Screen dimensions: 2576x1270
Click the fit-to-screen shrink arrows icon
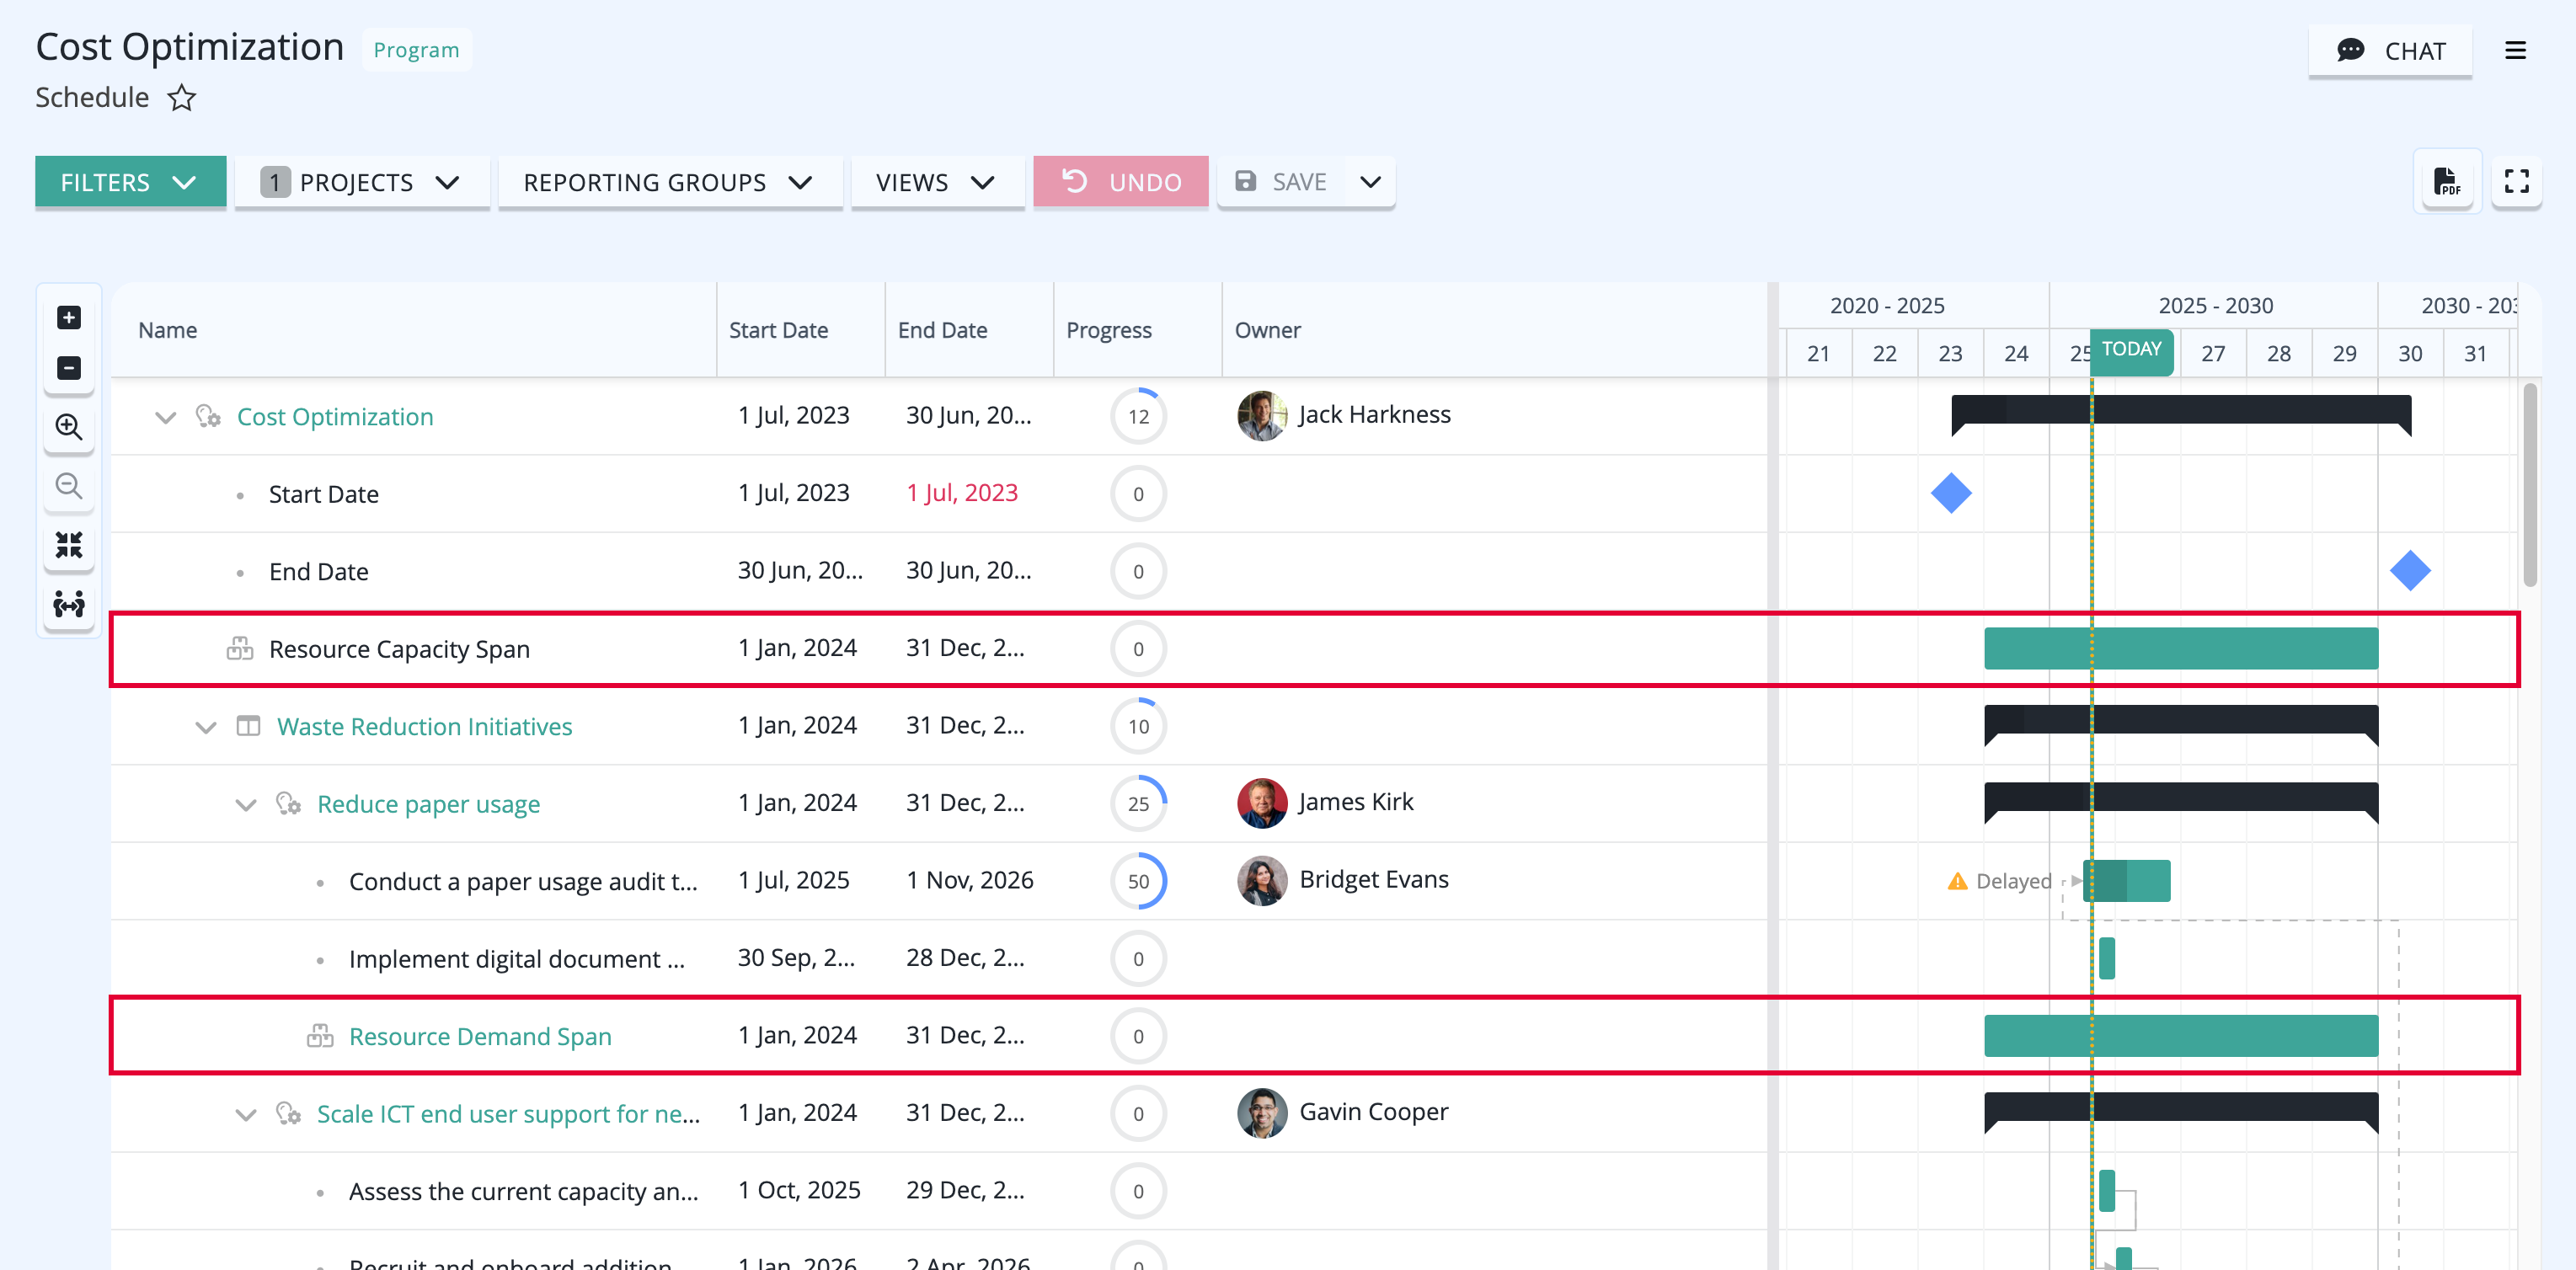tap(69, 545)
